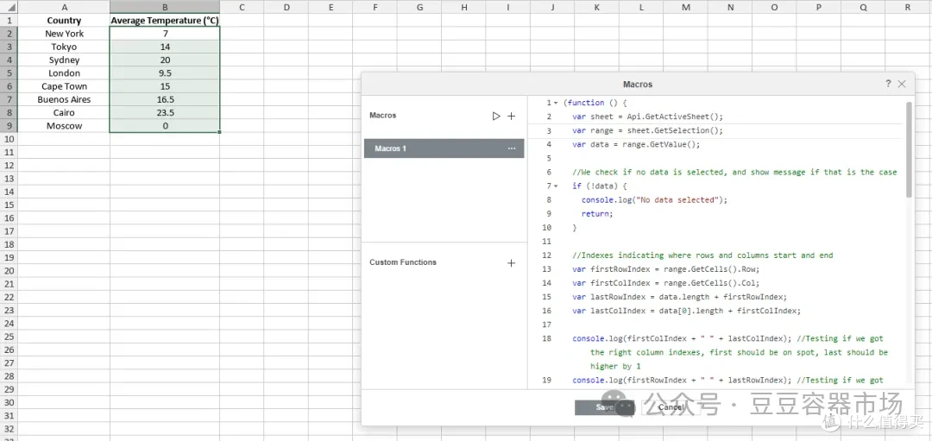Screen dimensions: 932x441
Task: Select the cell with value 23.5
Action: click(x=165, y=112)
